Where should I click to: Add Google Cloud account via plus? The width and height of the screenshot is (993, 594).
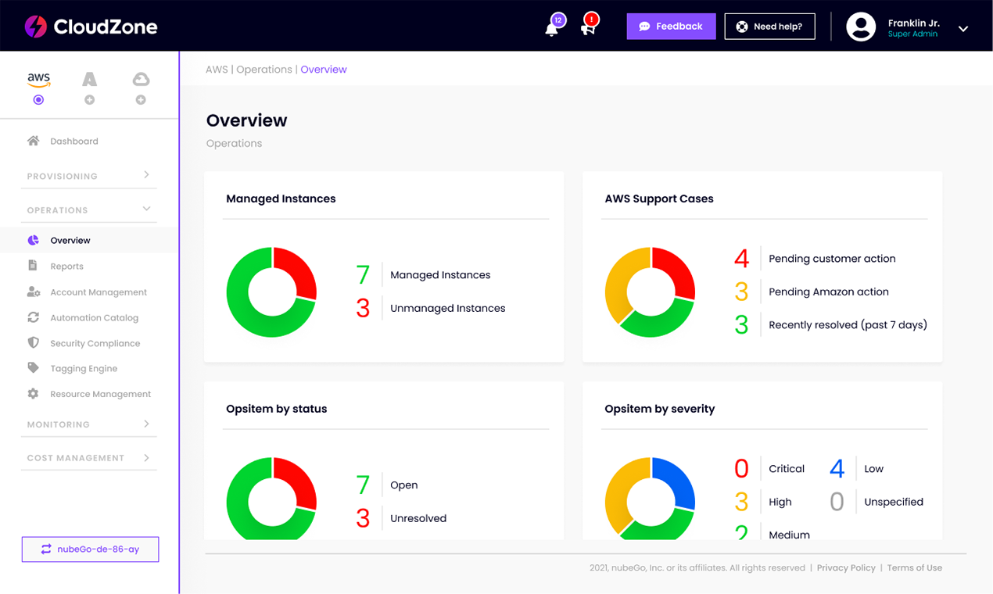pos(141,100)
